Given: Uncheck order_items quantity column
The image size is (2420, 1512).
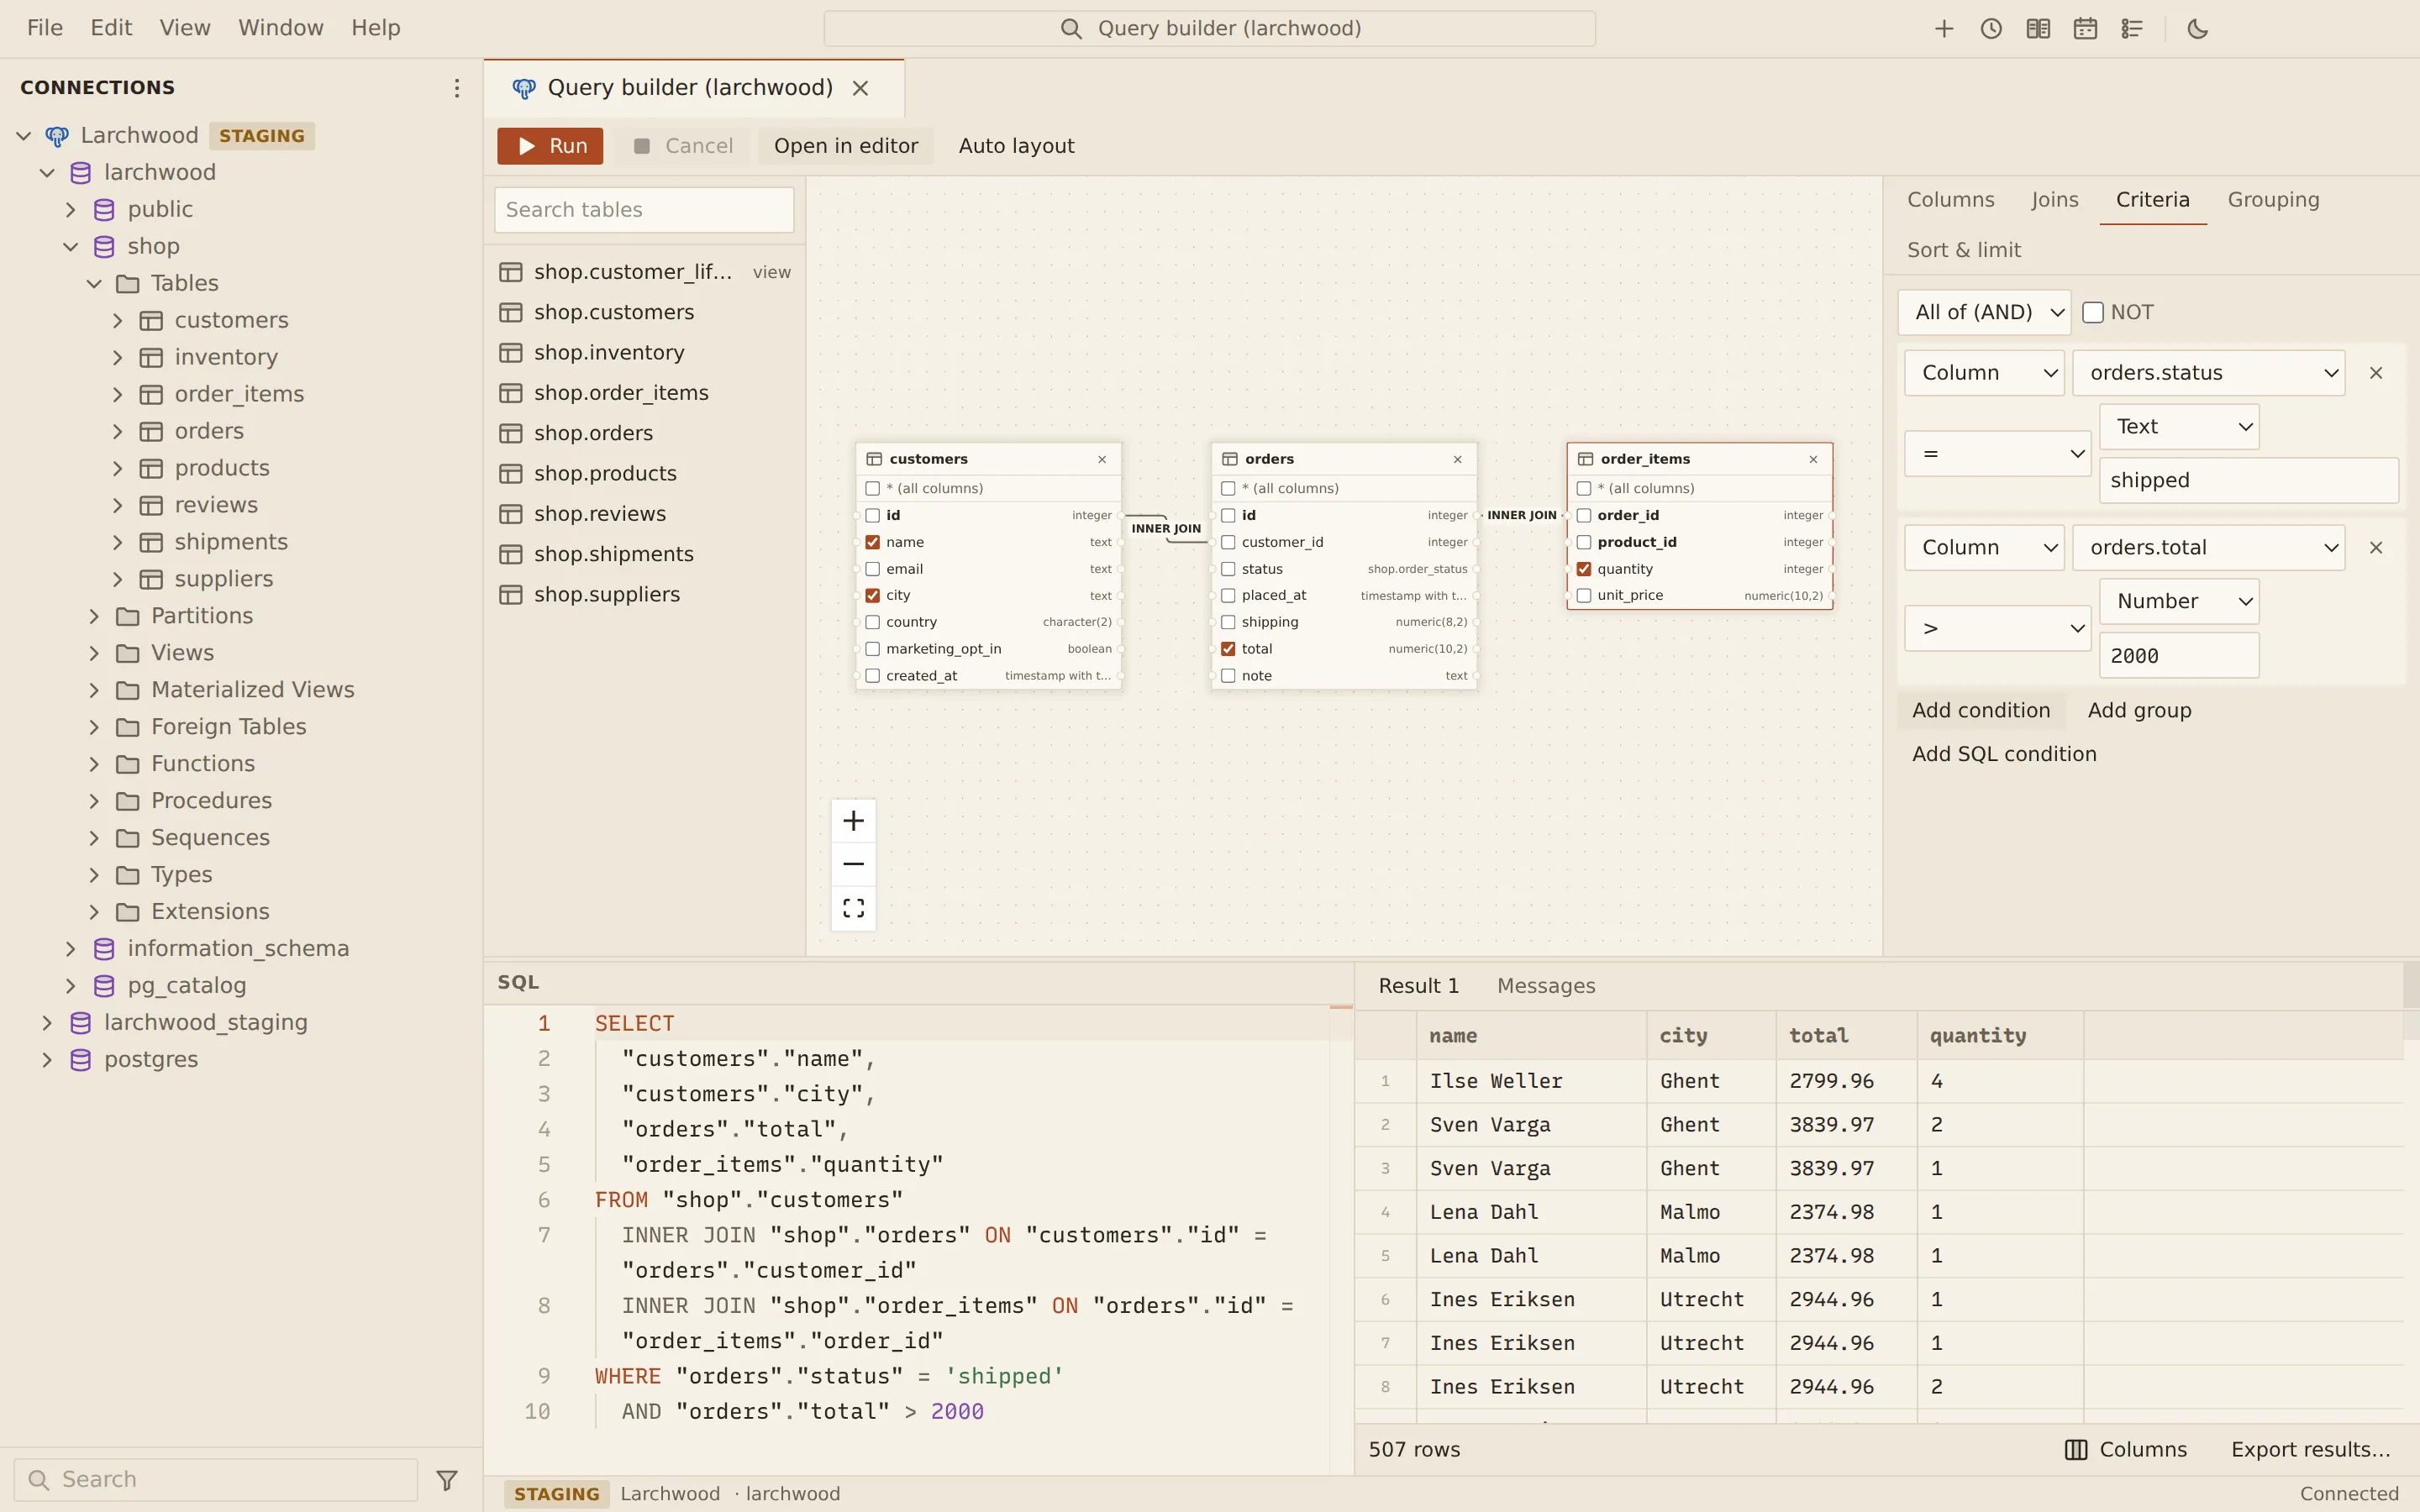Looking at the screenshot, I should (1584, 569).
